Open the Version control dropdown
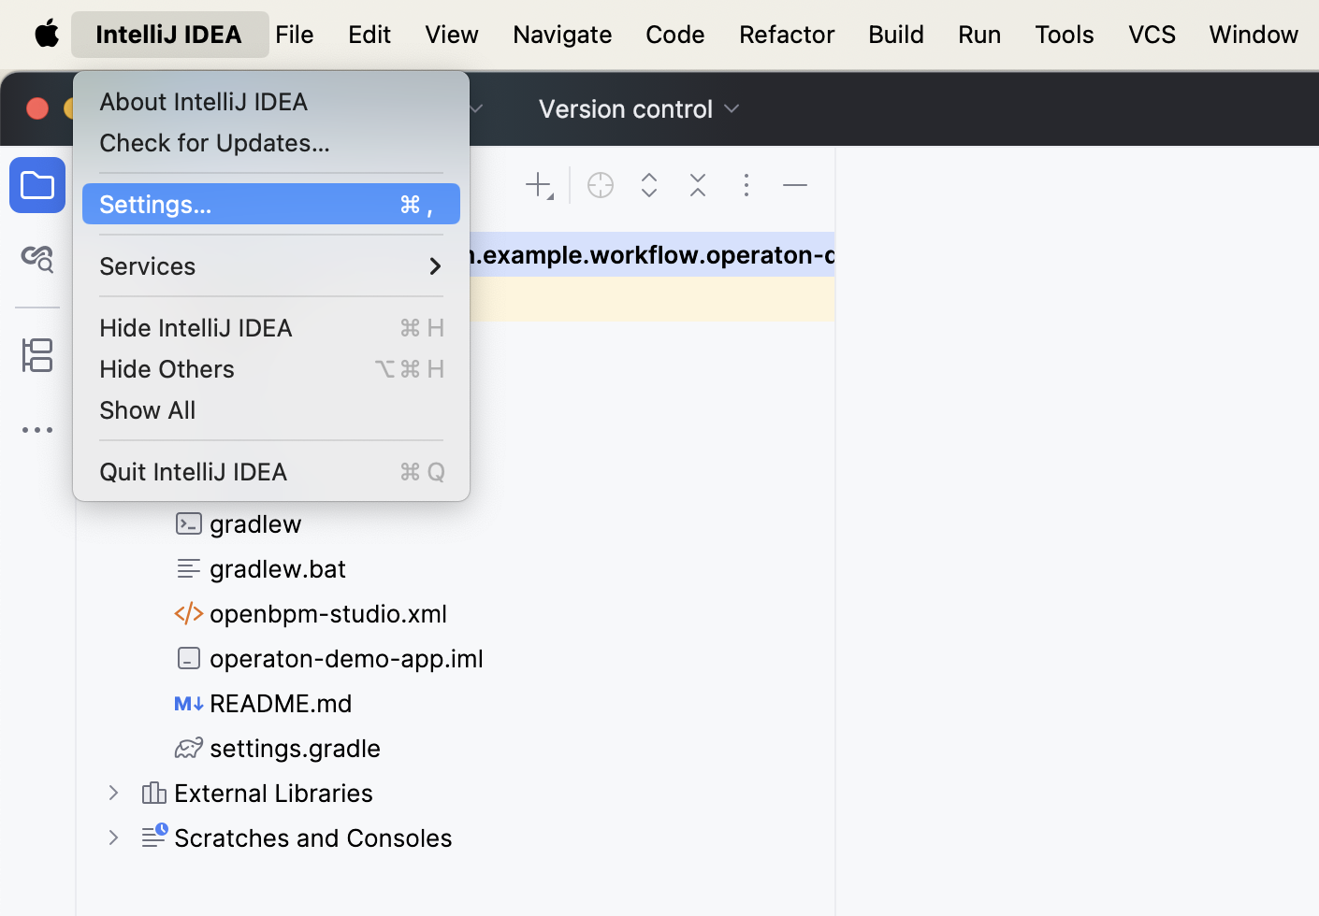This screenshot has height=916, width=1319. click(x=639, y=109)
